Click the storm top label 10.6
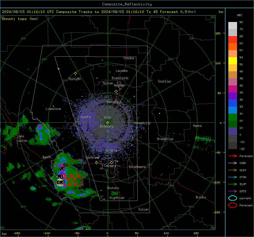 click(x=60, y=183)
